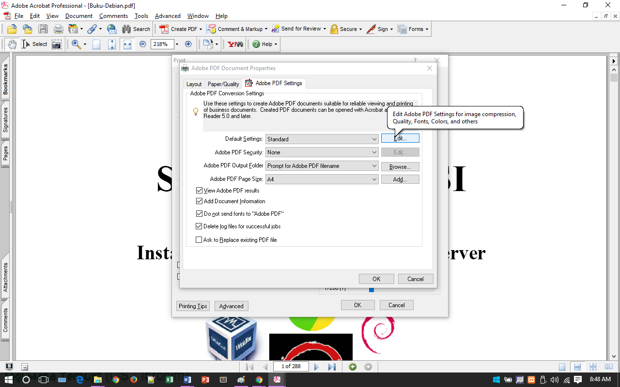This screenshot has width=620, height=387.
Task: Click the Yahoo search toolbar icon
Action: coord(235,44)
